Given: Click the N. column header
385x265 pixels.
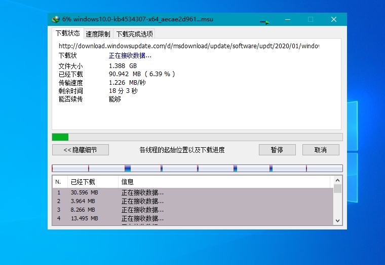Looking at the screenshot, I should pyautogui.click(x=59, y=182).
